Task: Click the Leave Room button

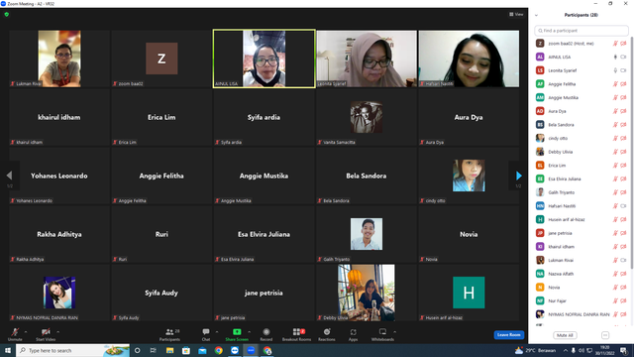Action: point(508,335)
